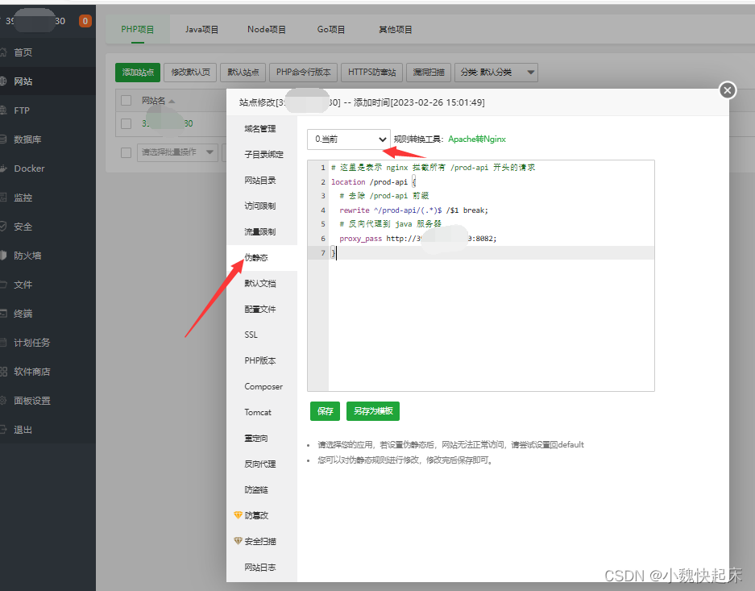Select 访问限制 in dialog menu
Image resolution: width=755 pixels, height=591 pixels.
pyautogui.click(x=260, y=206)
